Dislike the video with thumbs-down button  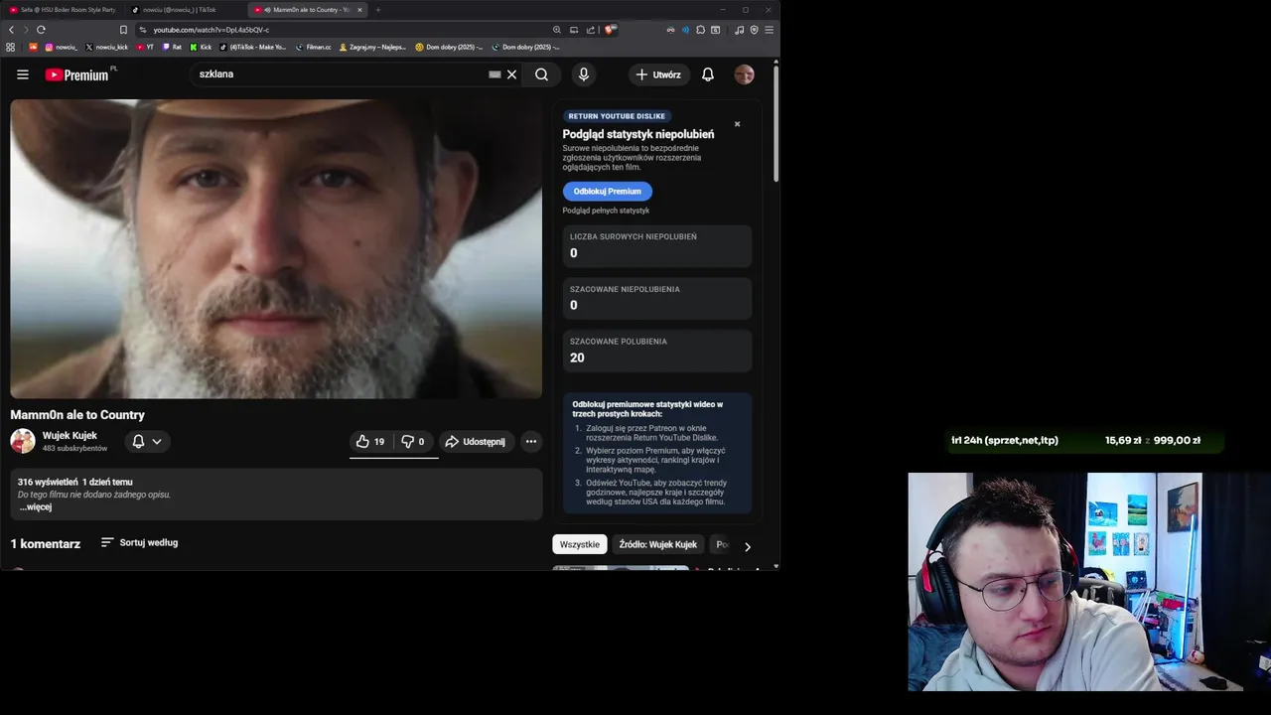pyautogui.click(x=414, y=442)
